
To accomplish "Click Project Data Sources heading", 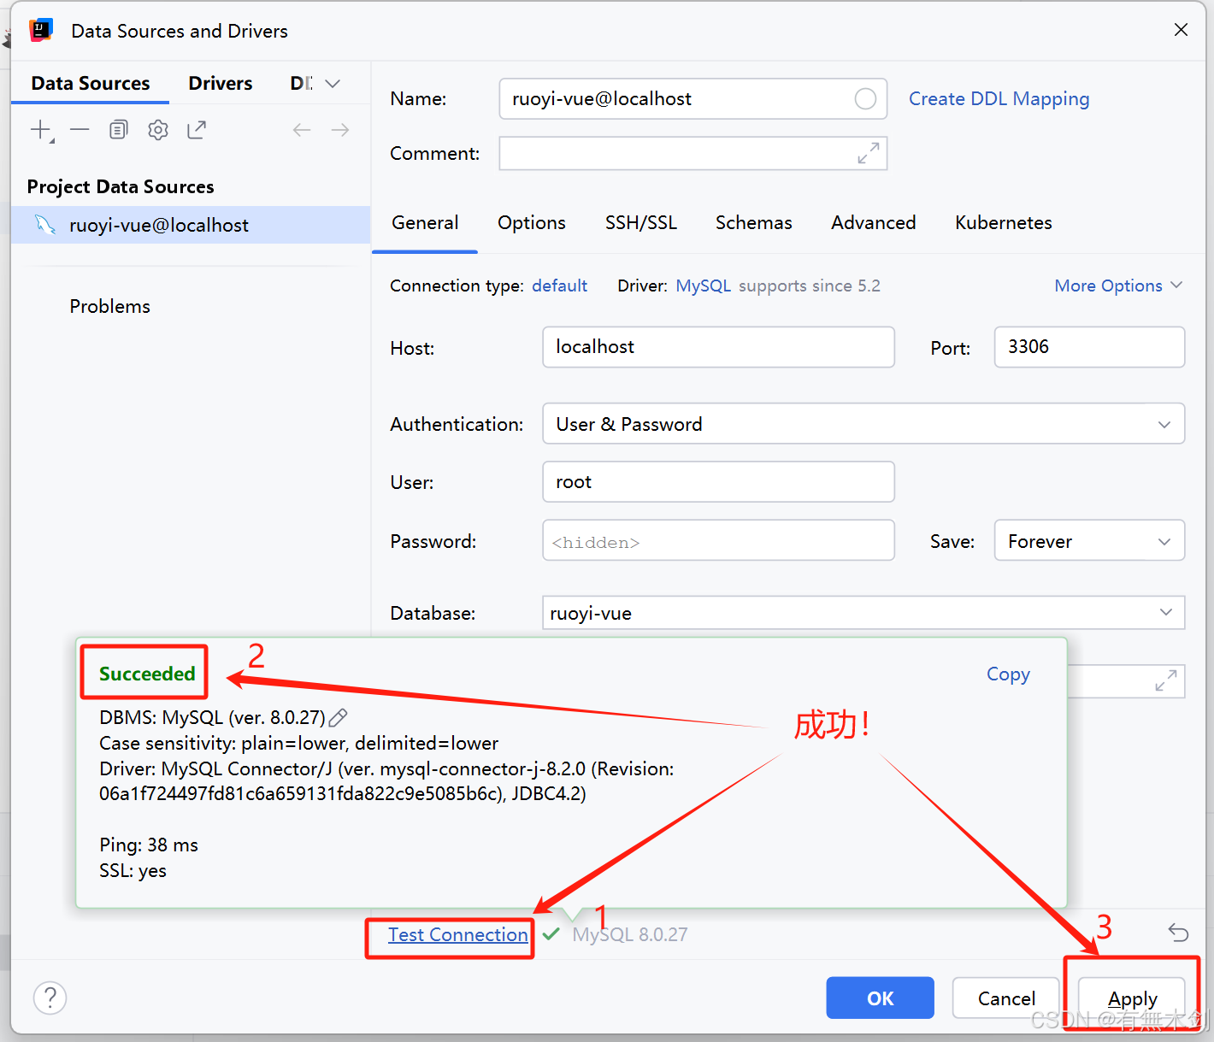I will (x=121, y=186).
